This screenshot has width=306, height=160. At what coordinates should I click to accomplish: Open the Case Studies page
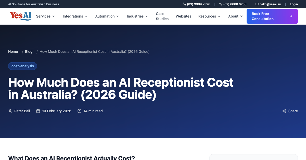(162, 16)
